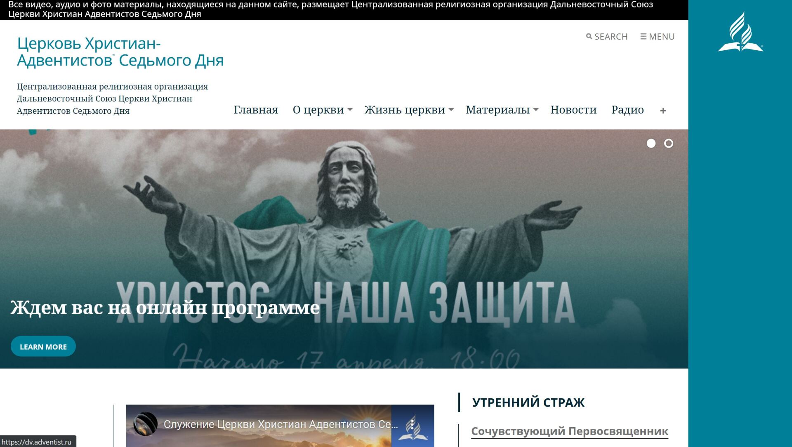
Task: Select the first carousel slide dot
Action: point(651,143)
